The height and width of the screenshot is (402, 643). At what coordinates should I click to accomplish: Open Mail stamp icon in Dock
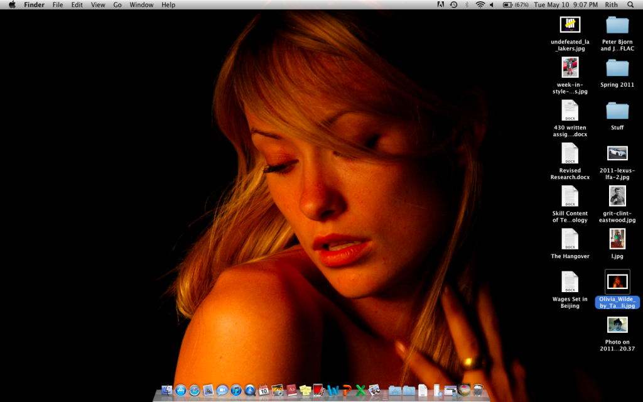coord(208,390)
